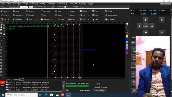The image size is (172, 97).
Task: Expand the Gap dropdown arrow
Action: click(x=50, y=15)
